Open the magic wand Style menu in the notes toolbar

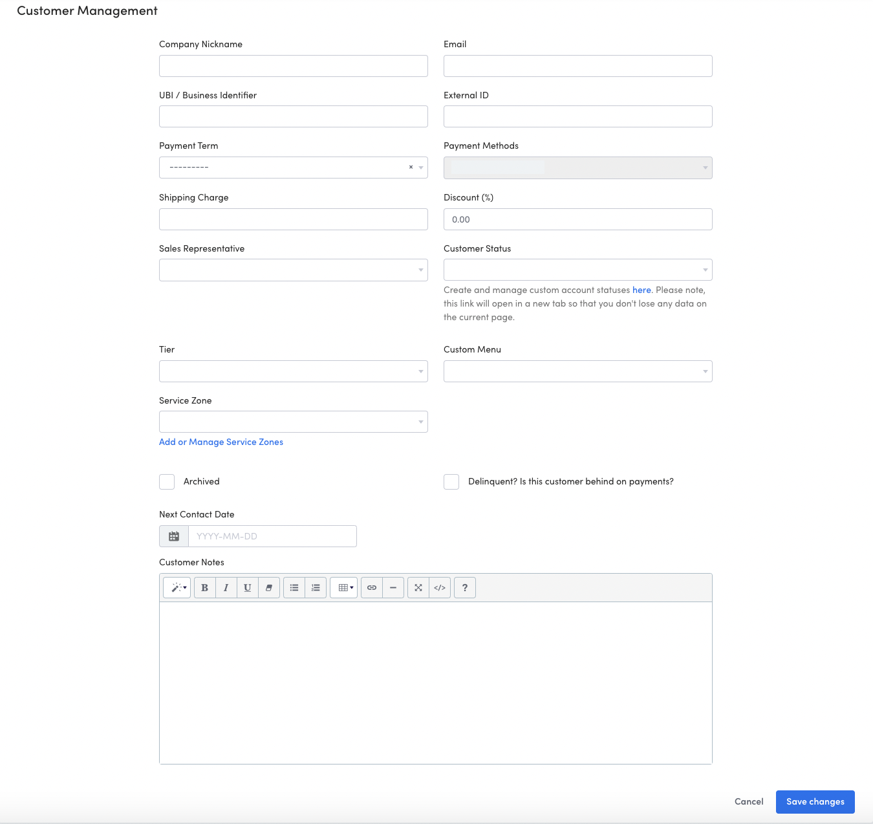pos(177,587)
